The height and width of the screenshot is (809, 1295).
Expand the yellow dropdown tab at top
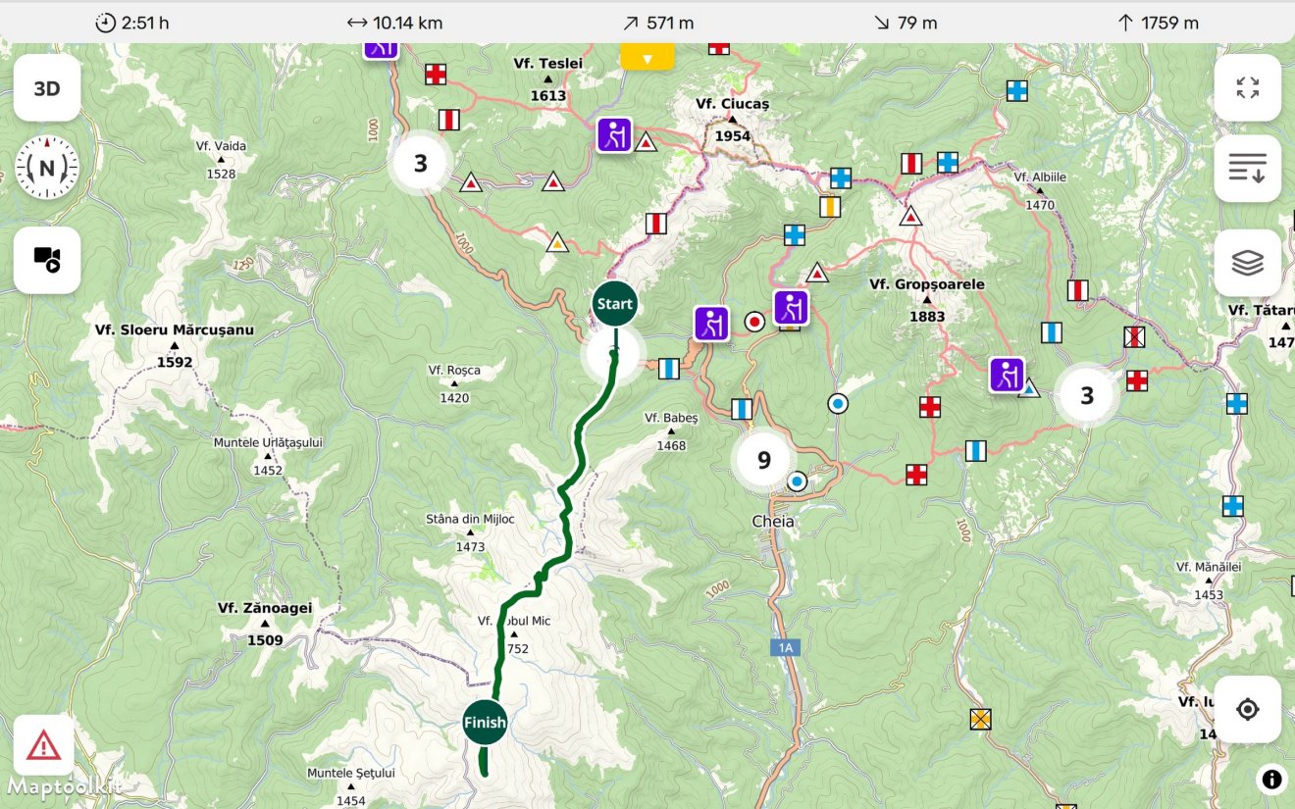tap(647, 57)
